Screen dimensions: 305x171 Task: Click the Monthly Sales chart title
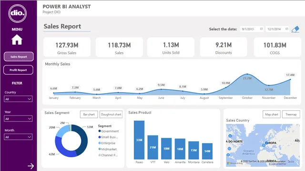58,64
